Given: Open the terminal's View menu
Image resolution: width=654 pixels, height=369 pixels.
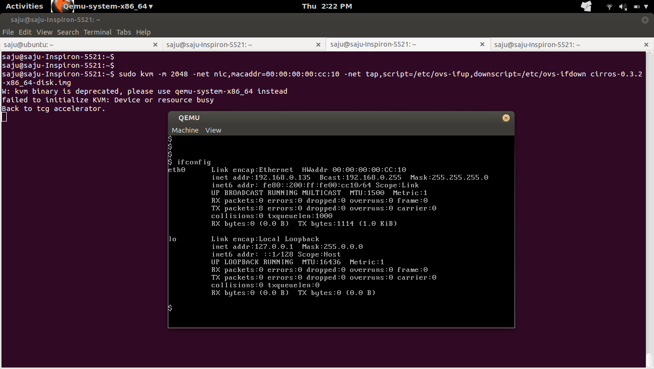Looking at the screenshot, I should (44, 32).
